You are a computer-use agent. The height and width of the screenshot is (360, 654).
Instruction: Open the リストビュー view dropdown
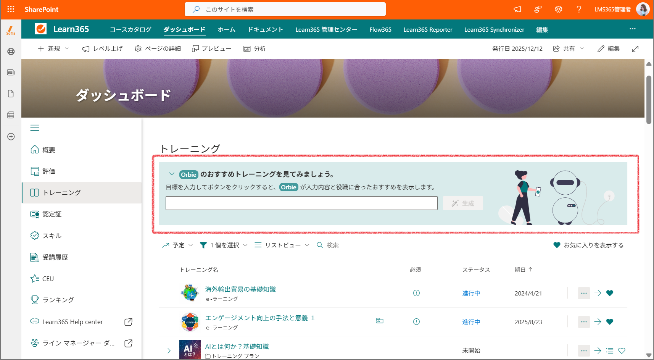click(282, 245)
